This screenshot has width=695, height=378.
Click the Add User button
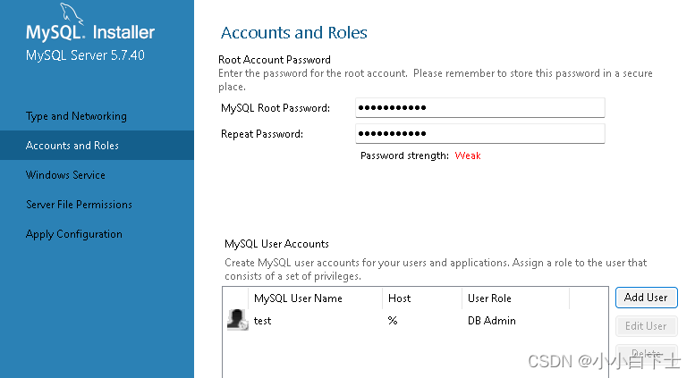click(x=646, y=298)
